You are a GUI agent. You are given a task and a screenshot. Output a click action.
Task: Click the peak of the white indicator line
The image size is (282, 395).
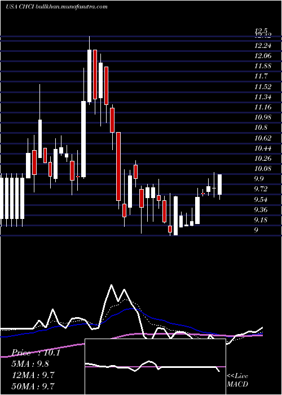click(x=111, y=286)
